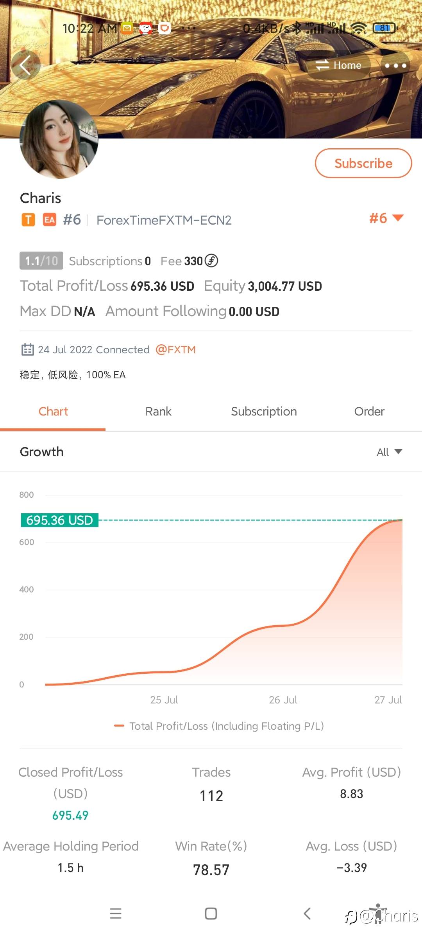Tap the Home switch button
Screen dimensions: 422x939
point(338,65)
